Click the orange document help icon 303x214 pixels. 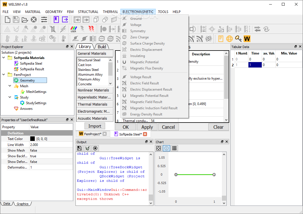(221, 39)
